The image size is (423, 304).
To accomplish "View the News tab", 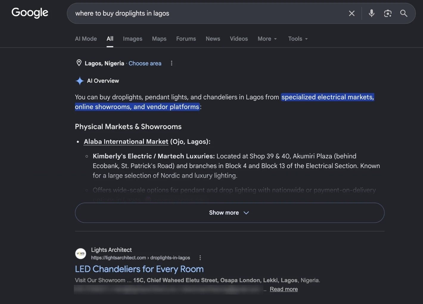I will tap(213, 39).
